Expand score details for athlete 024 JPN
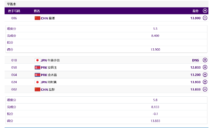213x128 pixels. pyautogui.click(x=205, y=82)
